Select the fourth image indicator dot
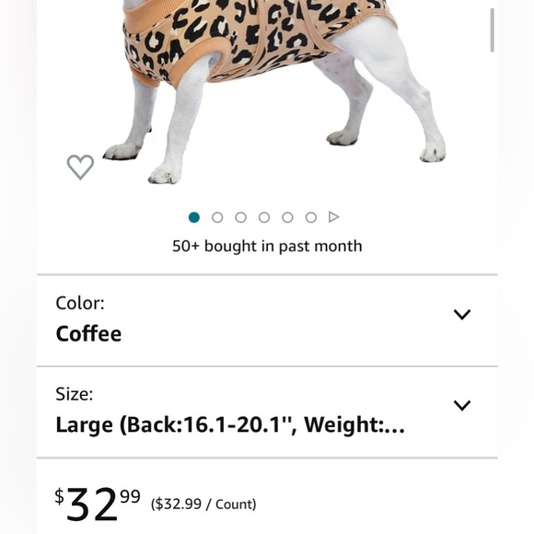Image resolution: width=534 pixels, height=534 pixels. pos(264,217)
